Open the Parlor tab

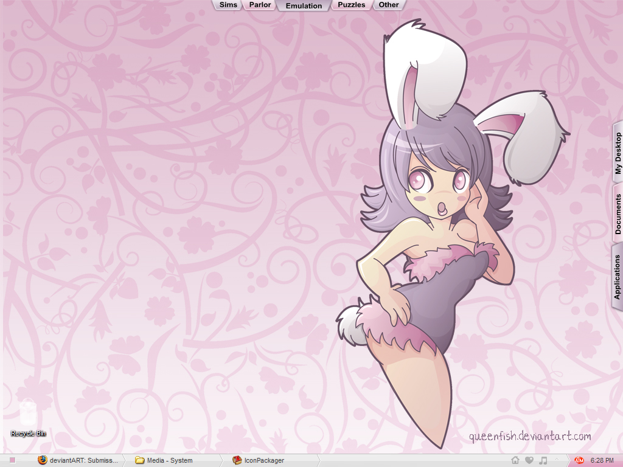(x=260, y=5)
